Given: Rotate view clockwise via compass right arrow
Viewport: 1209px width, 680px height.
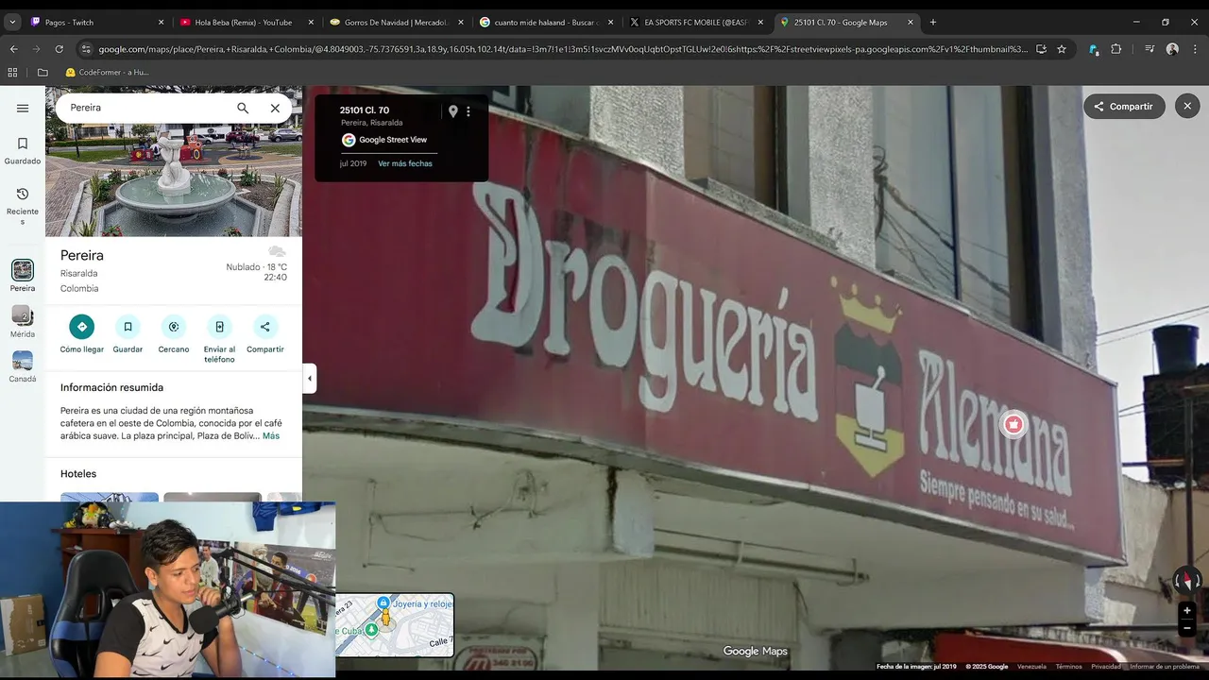Looking at the screenshot, I should pos(1199,581).
